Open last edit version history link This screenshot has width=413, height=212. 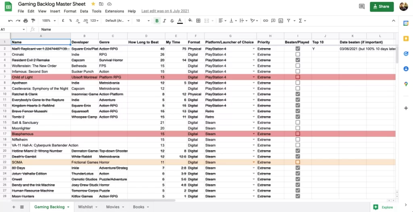click(165, 11)
